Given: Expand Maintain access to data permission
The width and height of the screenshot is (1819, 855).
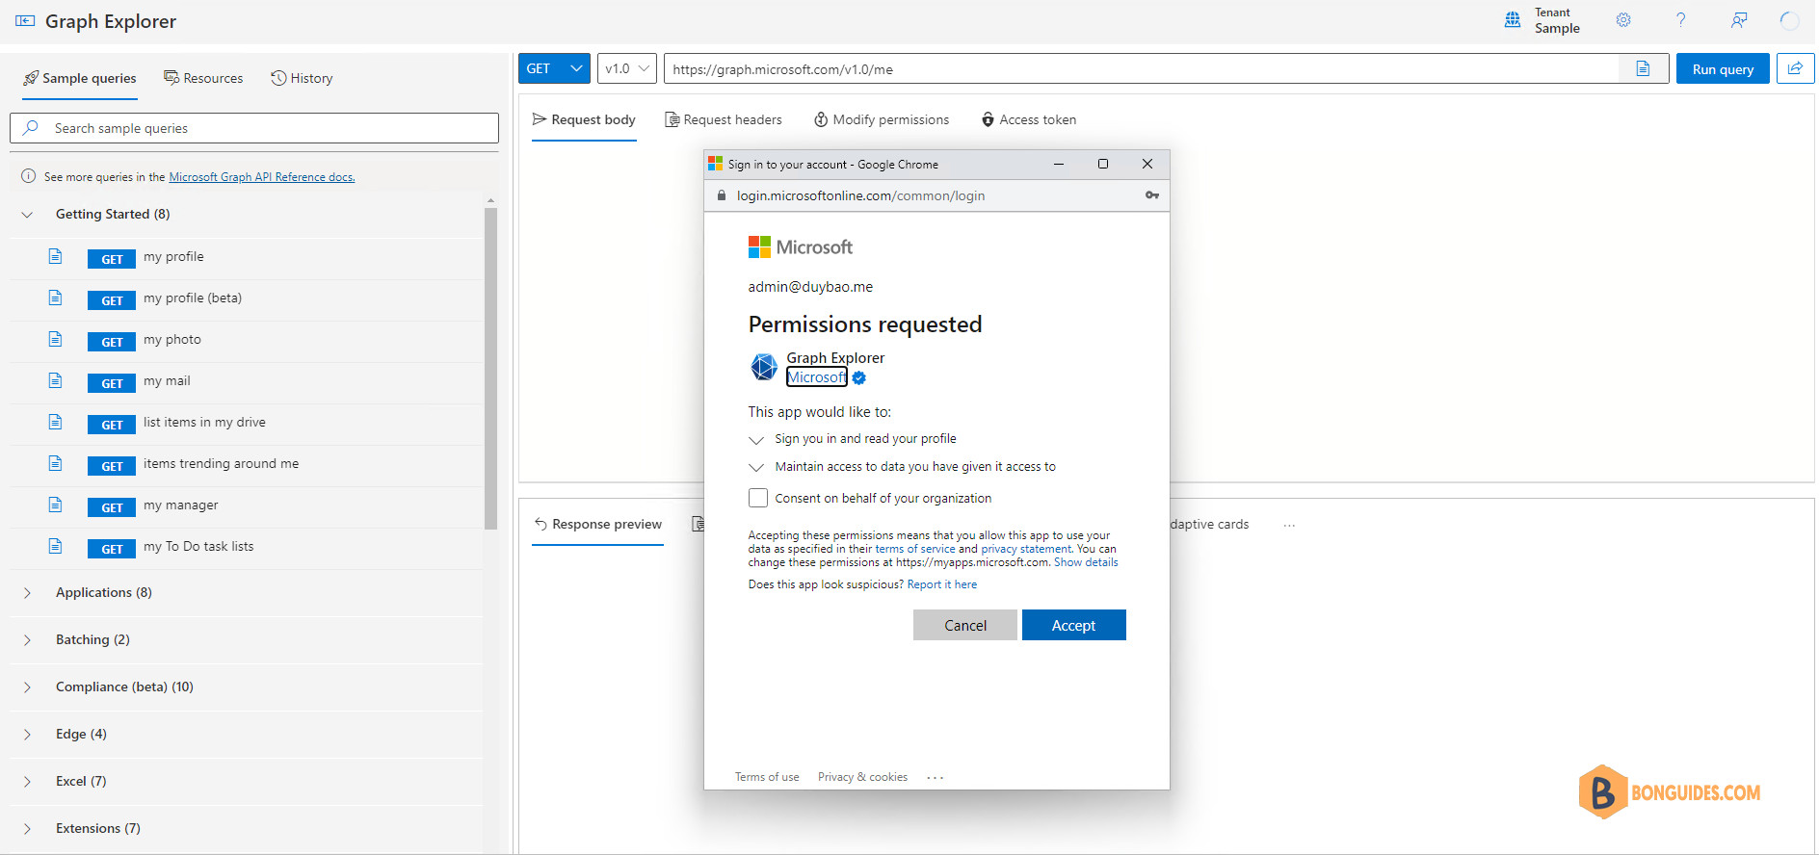Looking at the screenshot, I should [x=756, y=467].
